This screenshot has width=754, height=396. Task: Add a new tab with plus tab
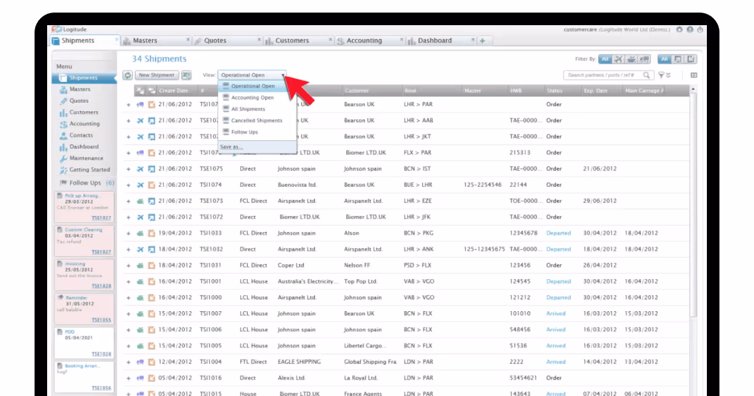pos(483,41)
